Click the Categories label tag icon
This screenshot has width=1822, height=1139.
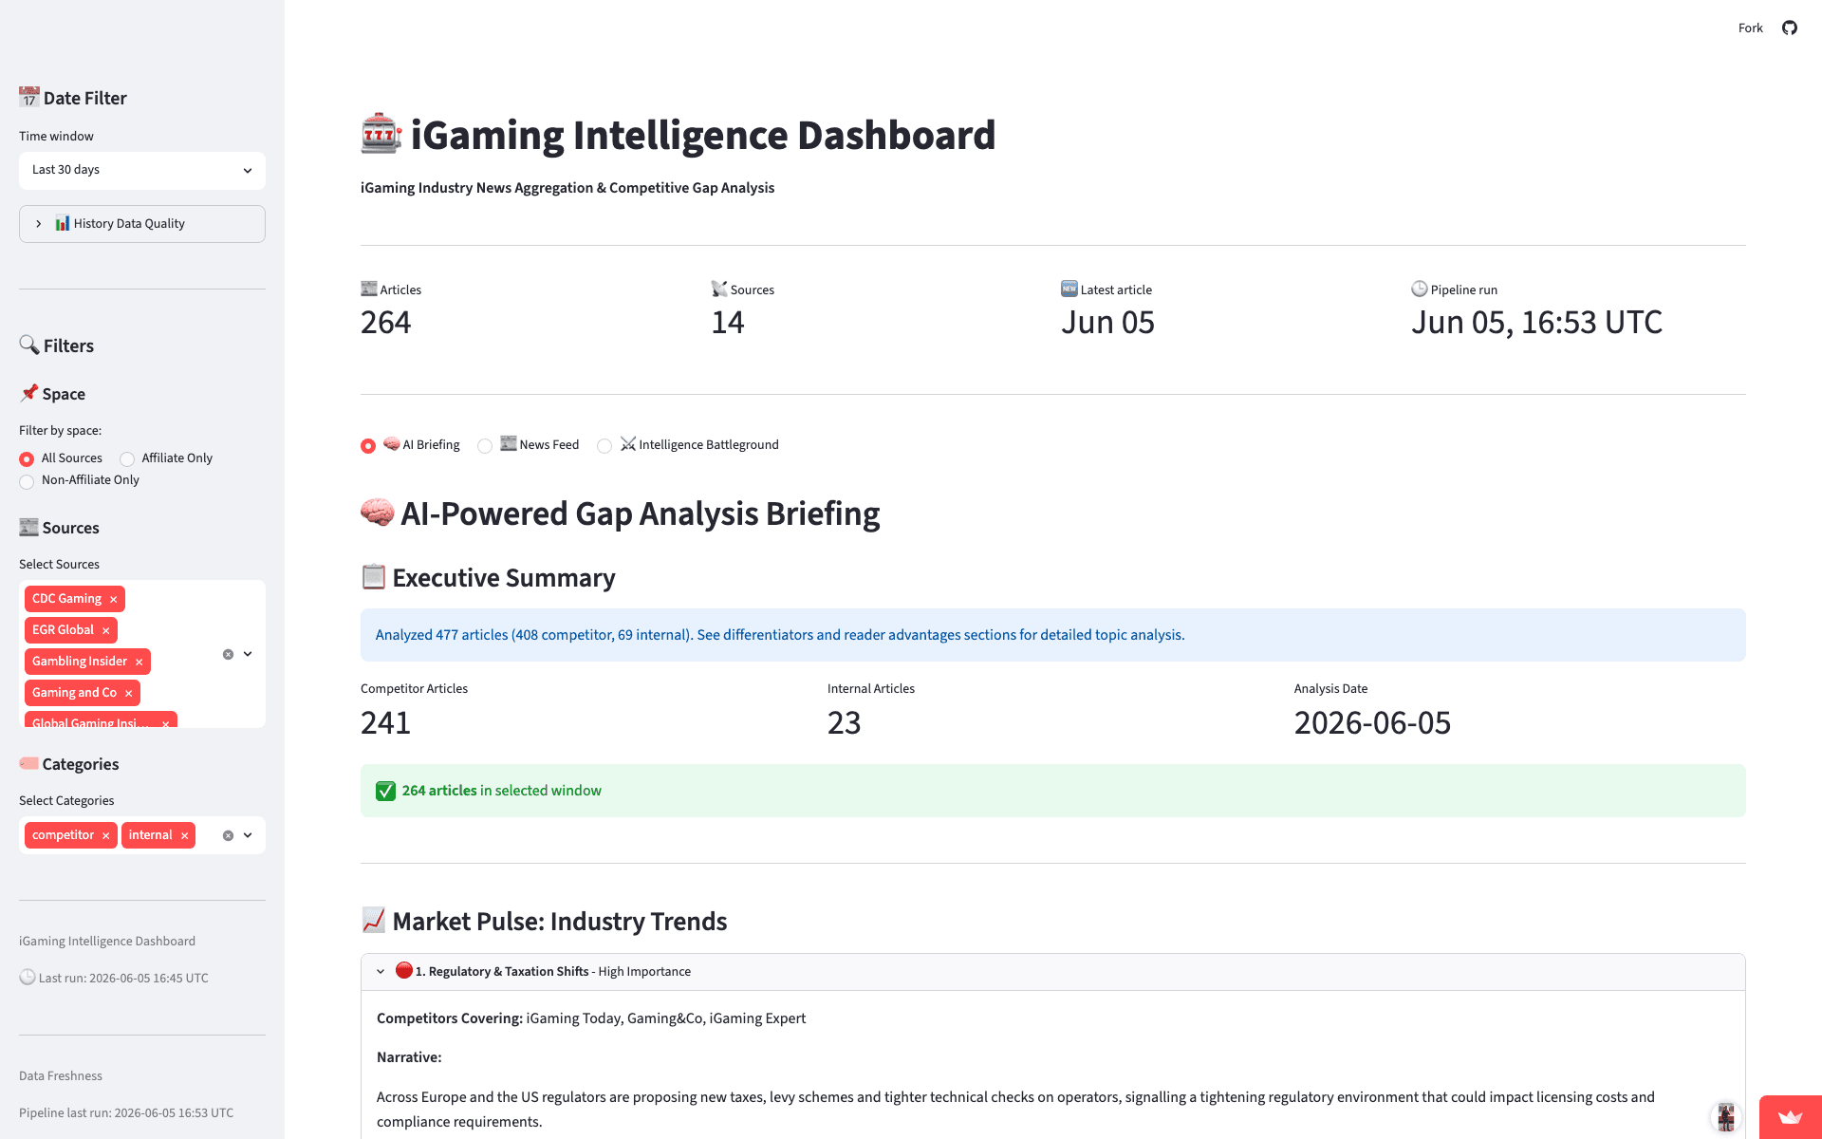point(28,763)
